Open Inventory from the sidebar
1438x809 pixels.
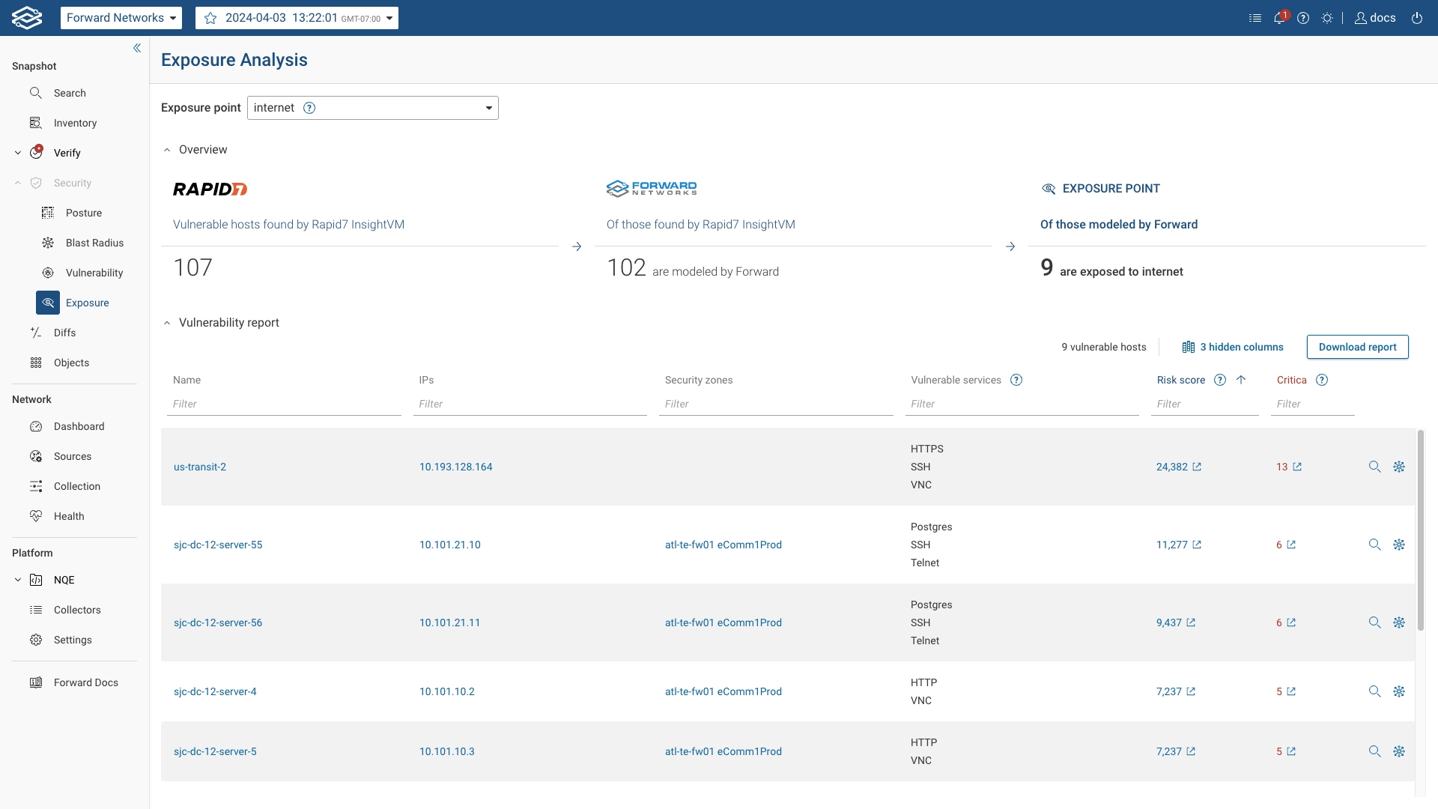(x=75, y=123)
